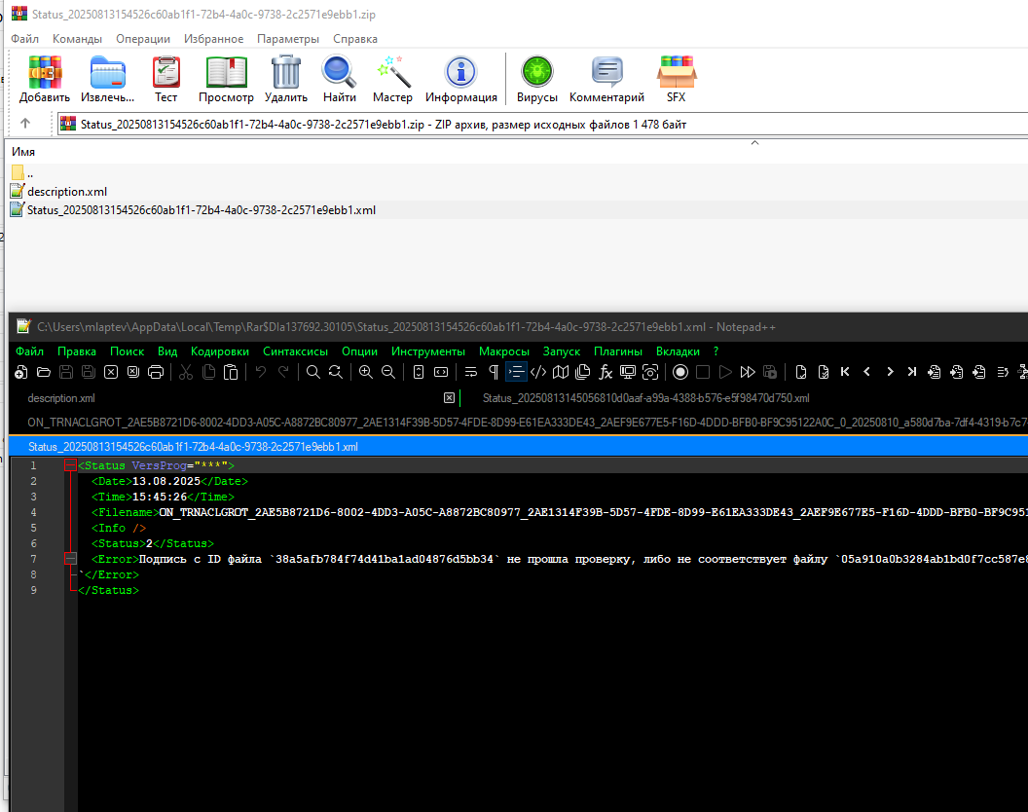Close the description.xml tab
Image resolution: width=1028 pixels, height=812 pixels.
click(449, 397)
